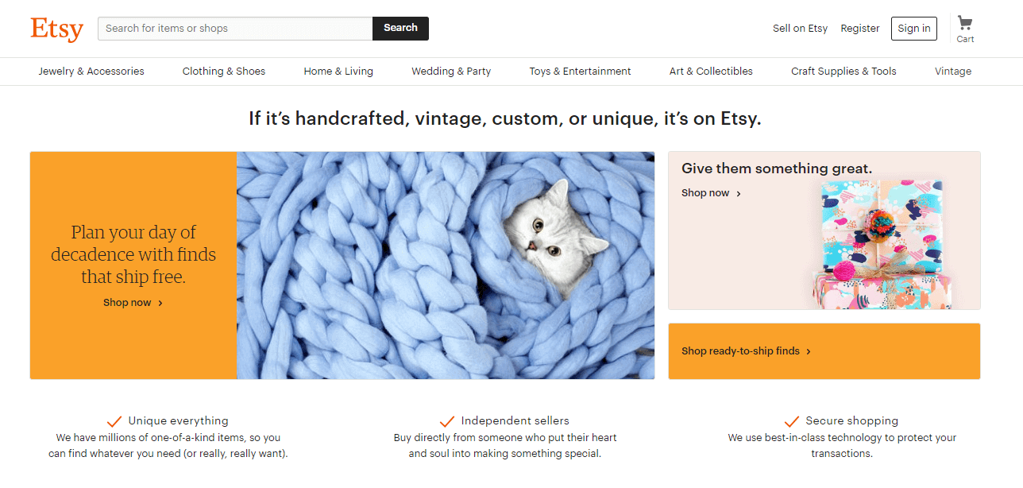Go to Craft Supplies & Tools category
The image size is (1023, 488).
(843, 72)
